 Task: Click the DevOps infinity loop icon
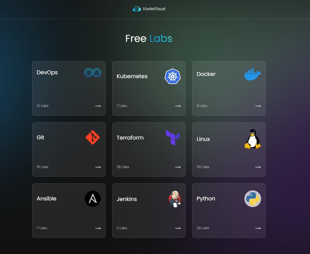(92, 73)
